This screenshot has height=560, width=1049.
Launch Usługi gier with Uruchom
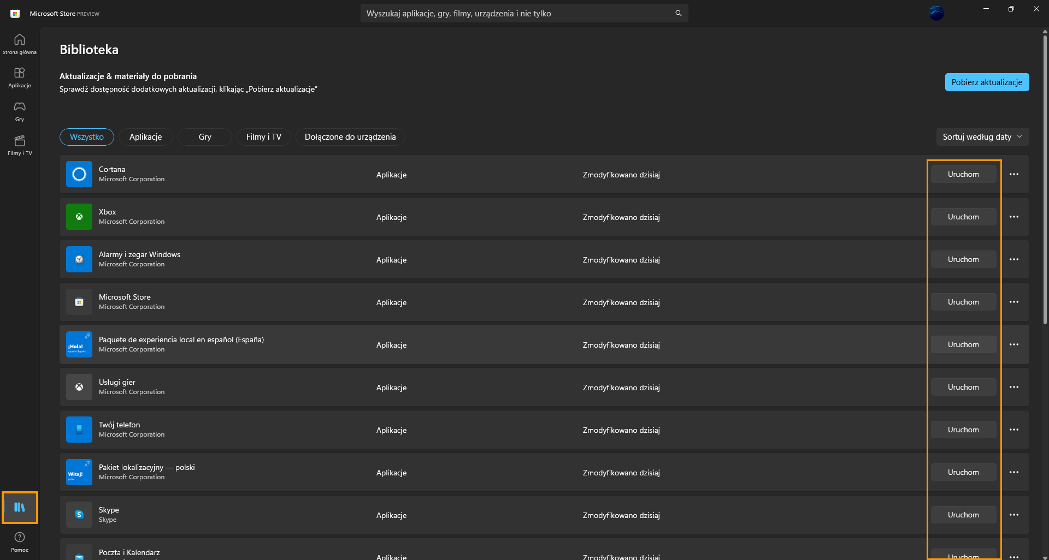[963, 387]
